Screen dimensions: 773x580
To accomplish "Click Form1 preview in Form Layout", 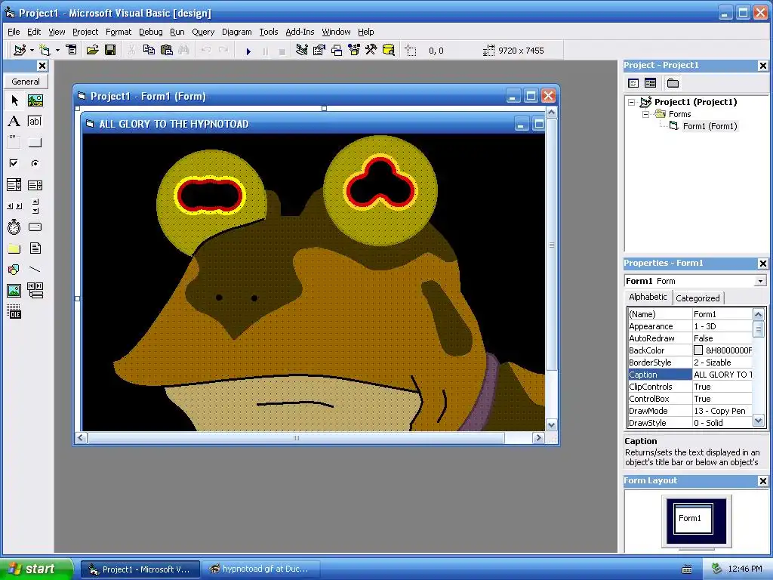I will 693,518.
